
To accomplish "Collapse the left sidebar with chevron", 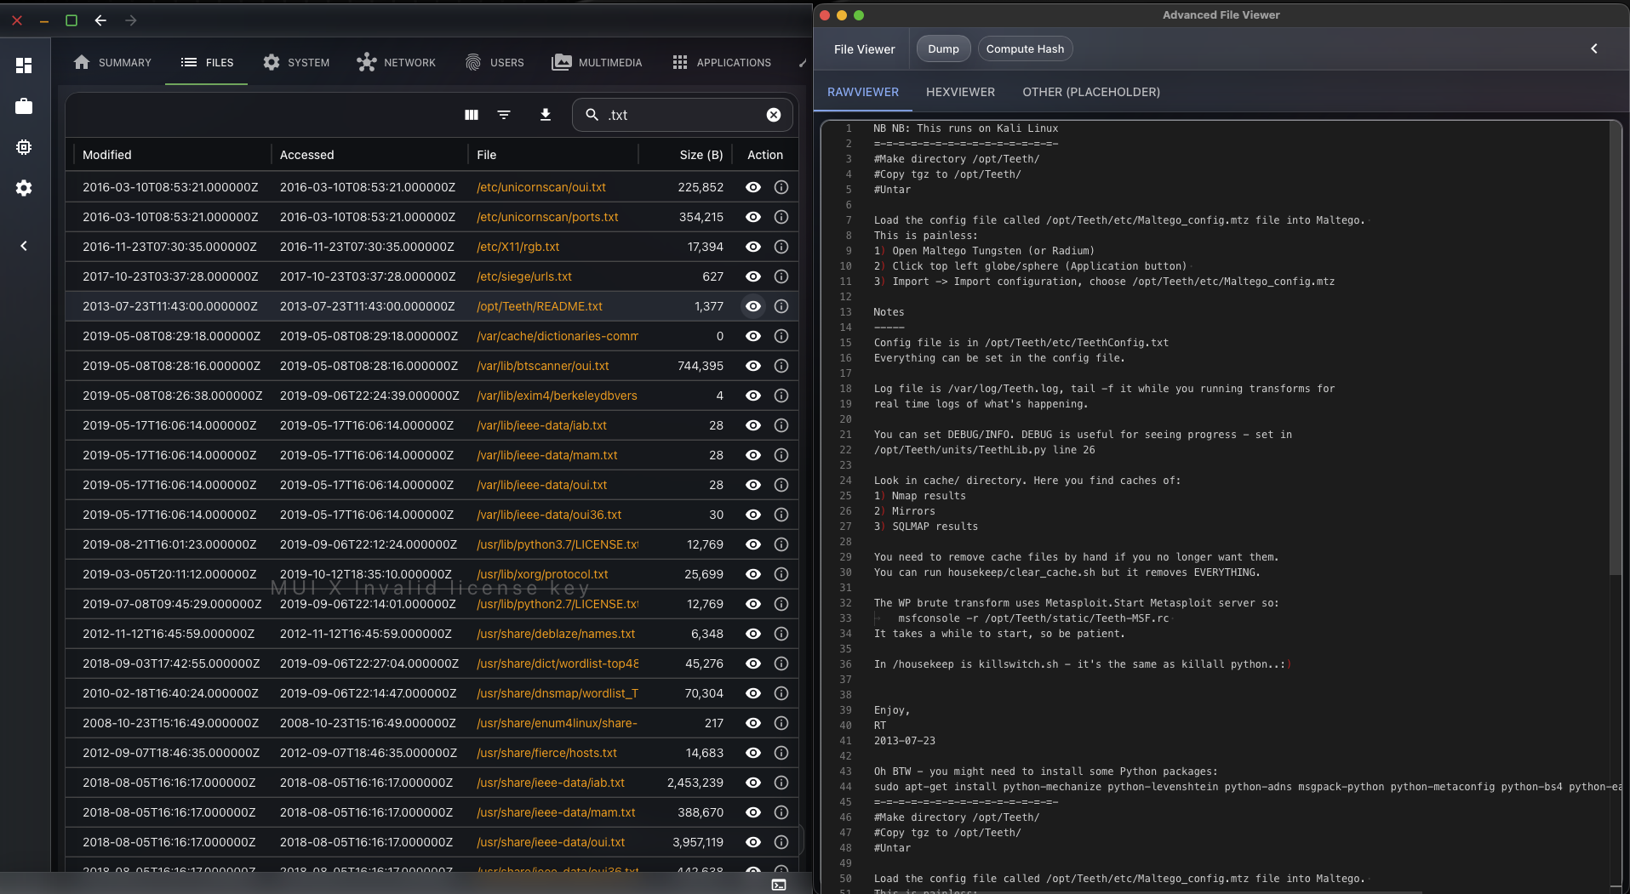I will point(24,246).
